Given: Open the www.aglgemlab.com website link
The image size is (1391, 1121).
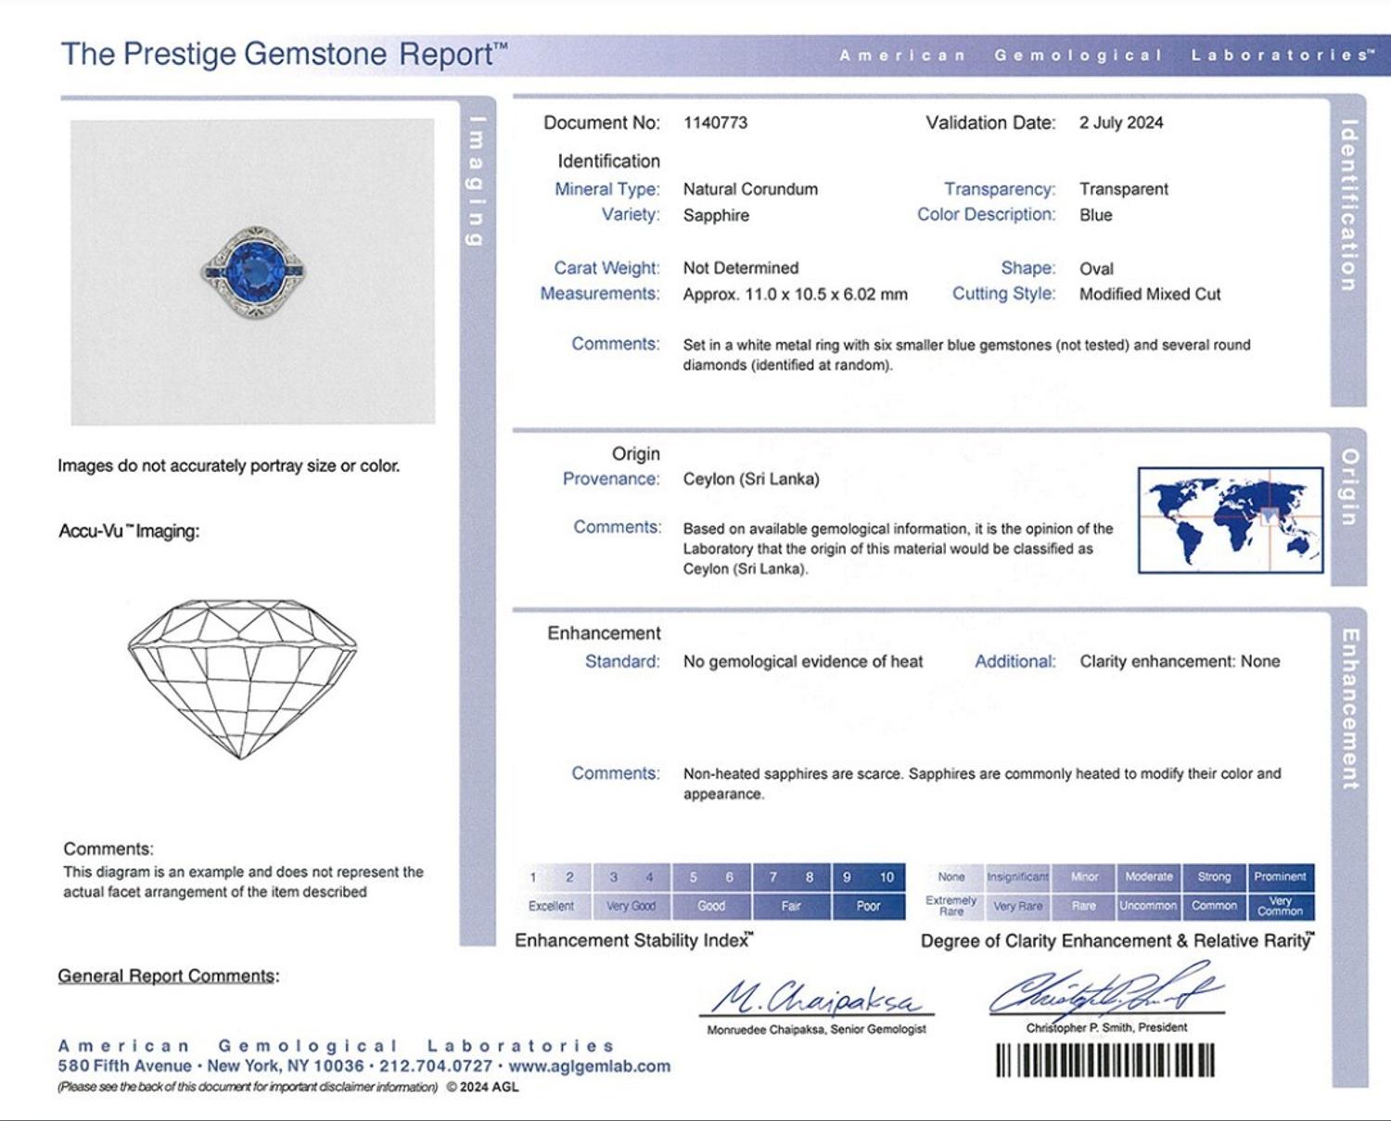Looking at the screenshot, I should [x=589, y=1066].
